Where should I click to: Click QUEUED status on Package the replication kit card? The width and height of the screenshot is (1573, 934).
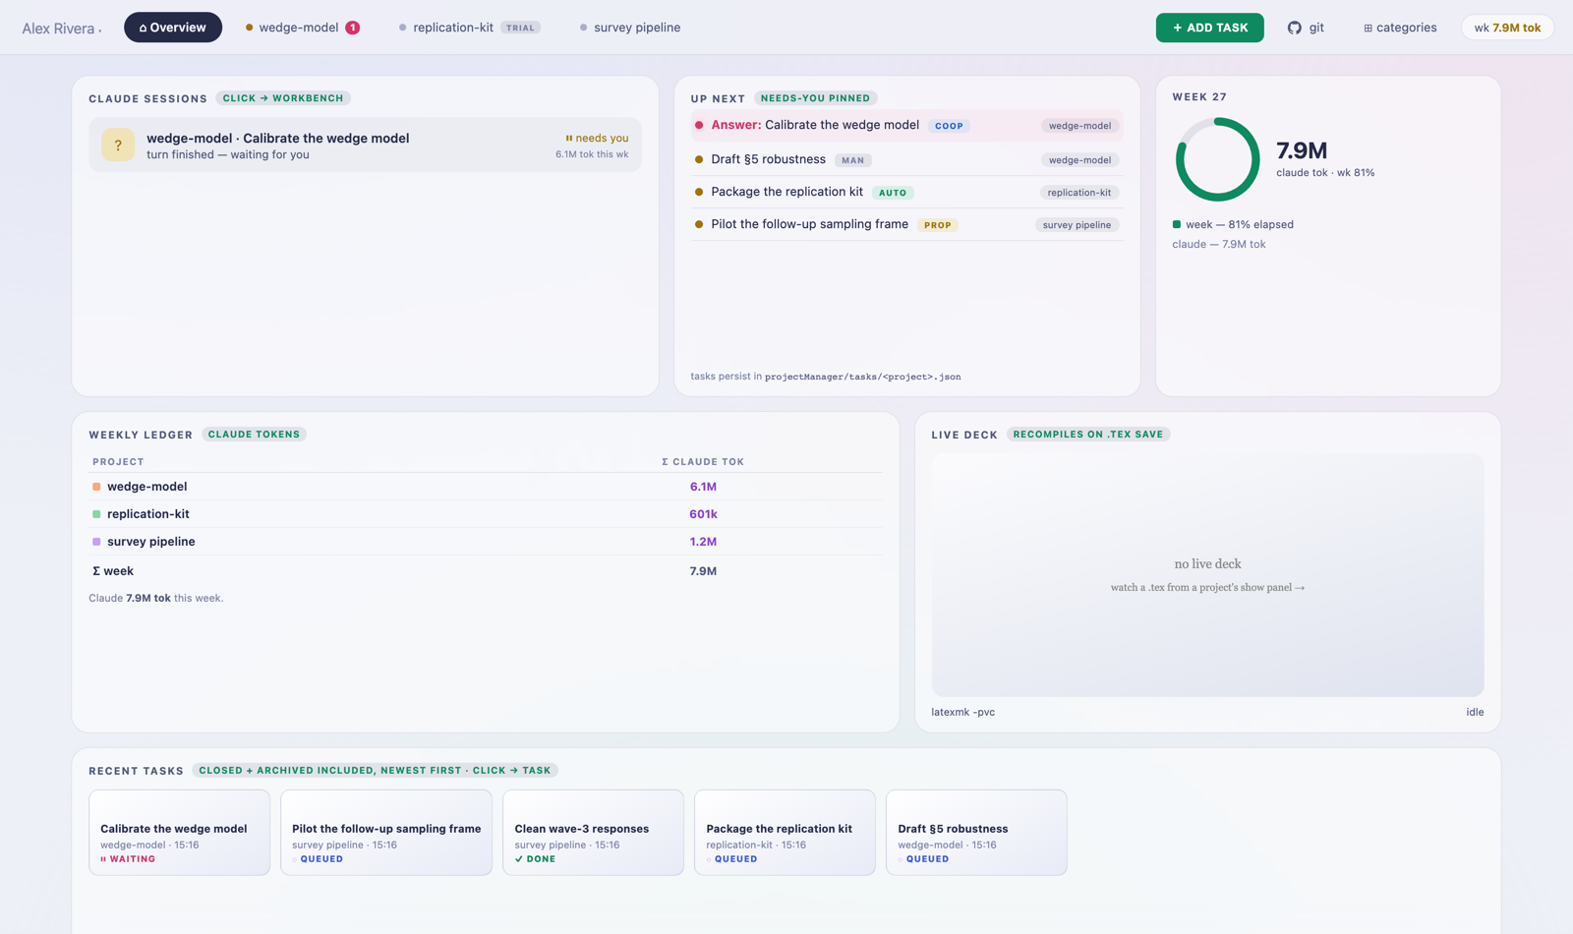731,859
